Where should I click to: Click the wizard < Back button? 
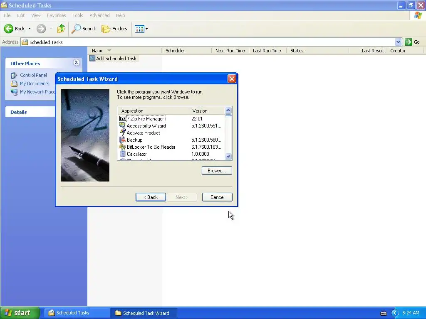[151, 197]
